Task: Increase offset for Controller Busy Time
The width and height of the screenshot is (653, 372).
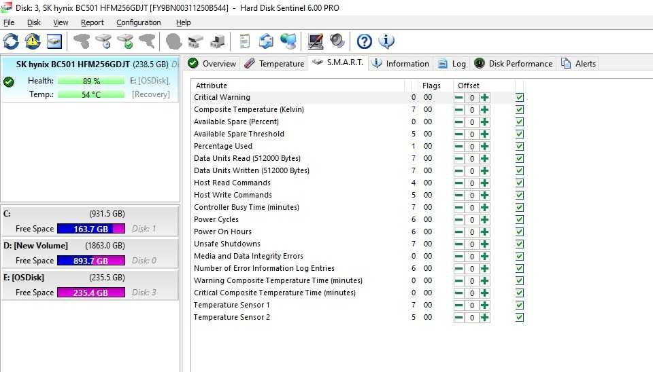Action: 484,208
